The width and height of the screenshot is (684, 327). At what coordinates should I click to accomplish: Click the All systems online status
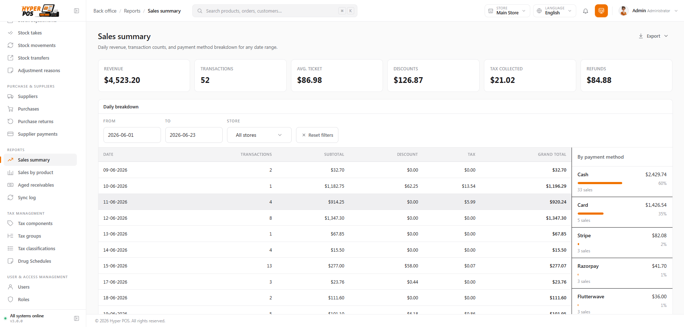(27, 316)
